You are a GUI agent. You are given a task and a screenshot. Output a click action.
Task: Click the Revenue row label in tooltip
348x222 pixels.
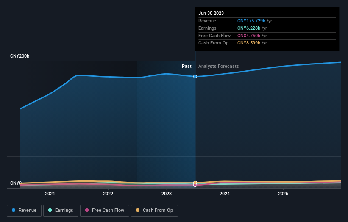(x=207, y=21)
